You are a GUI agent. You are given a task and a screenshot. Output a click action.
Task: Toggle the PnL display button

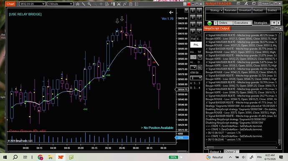tap(196, 45)
